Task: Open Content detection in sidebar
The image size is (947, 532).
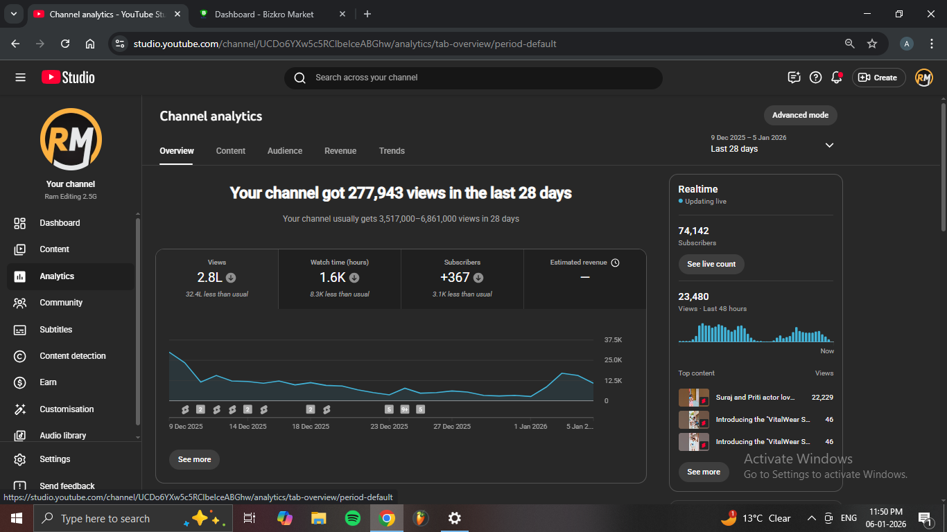Action: [x=72, y=356]
